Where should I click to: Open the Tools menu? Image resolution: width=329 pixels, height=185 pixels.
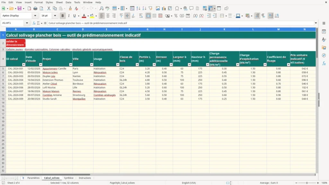77,2
